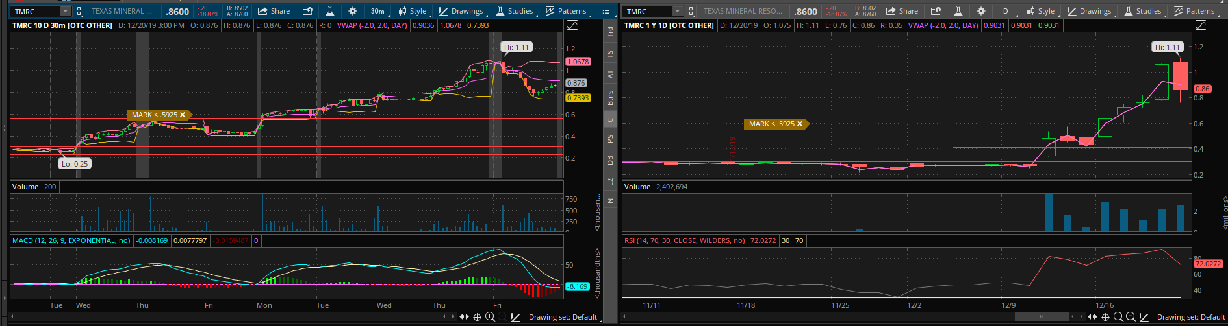Image resolution: width=1228 pixels, height=326 pixels.
Task: Open Edit studies flask icon in left chart
Action: 330,11
